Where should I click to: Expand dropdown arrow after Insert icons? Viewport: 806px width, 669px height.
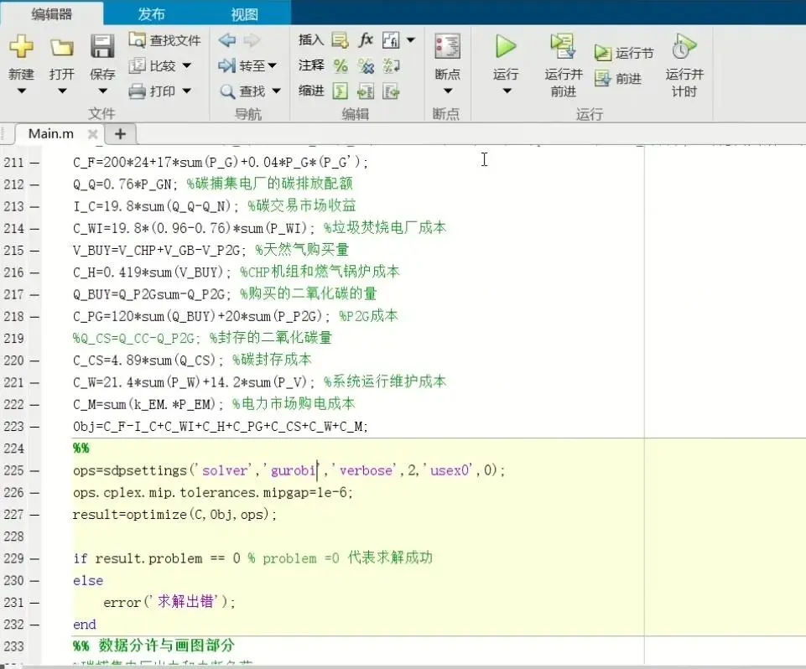(x=411, y=39)
